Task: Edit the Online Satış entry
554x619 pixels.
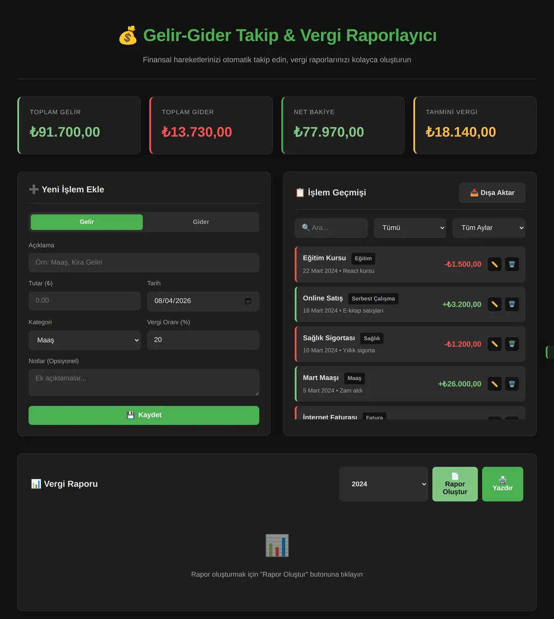Action: pos(494,304)
